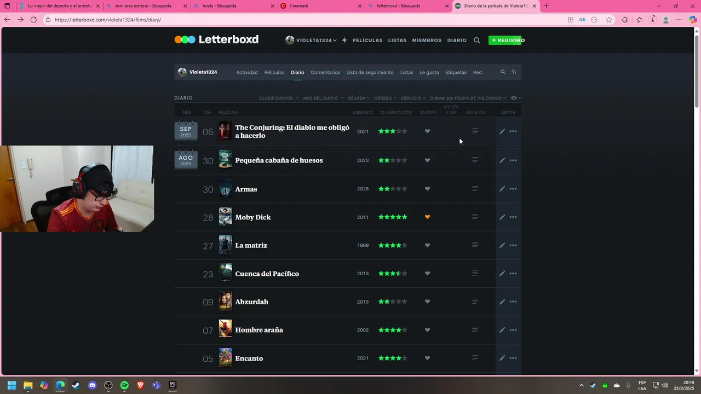Open the Violeta1324 profile name link
The height and width of the screenshot is (394, 701).
point(203,72)
